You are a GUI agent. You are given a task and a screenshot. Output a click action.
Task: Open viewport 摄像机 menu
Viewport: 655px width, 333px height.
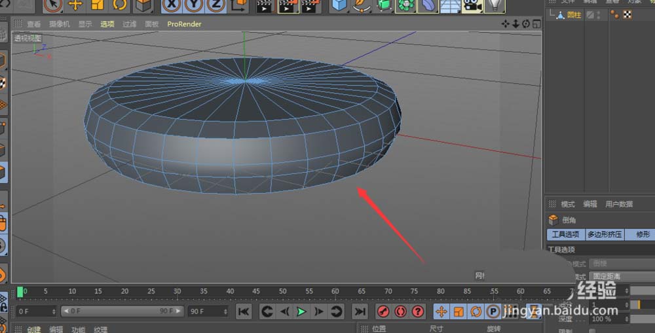click(x=60, y=24)
